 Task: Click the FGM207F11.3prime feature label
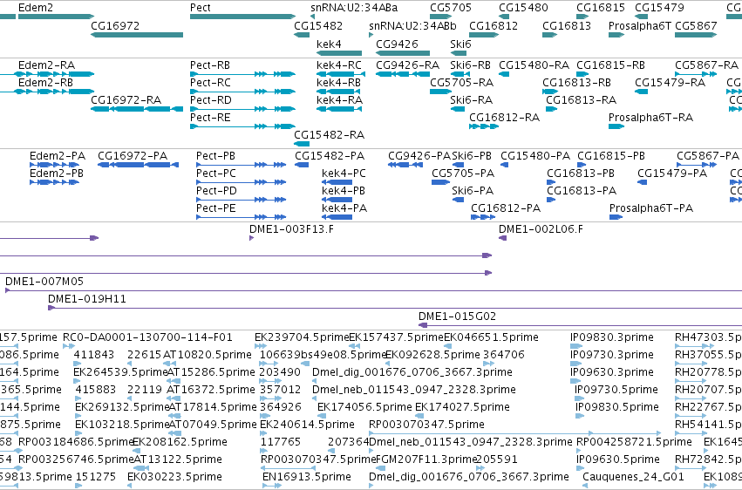[x=425, y=459]
